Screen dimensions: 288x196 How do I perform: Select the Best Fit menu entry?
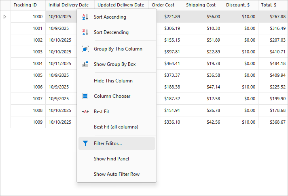(x=116, y=112)
